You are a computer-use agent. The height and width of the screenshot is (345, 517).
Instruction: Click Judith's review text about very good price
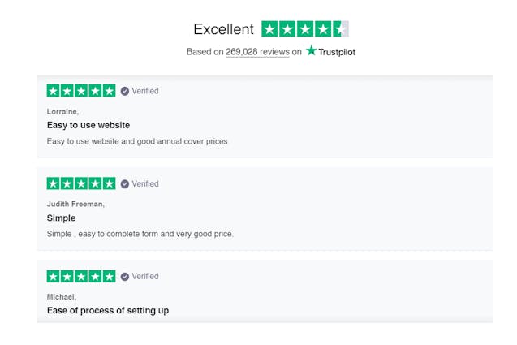[140, 234]
